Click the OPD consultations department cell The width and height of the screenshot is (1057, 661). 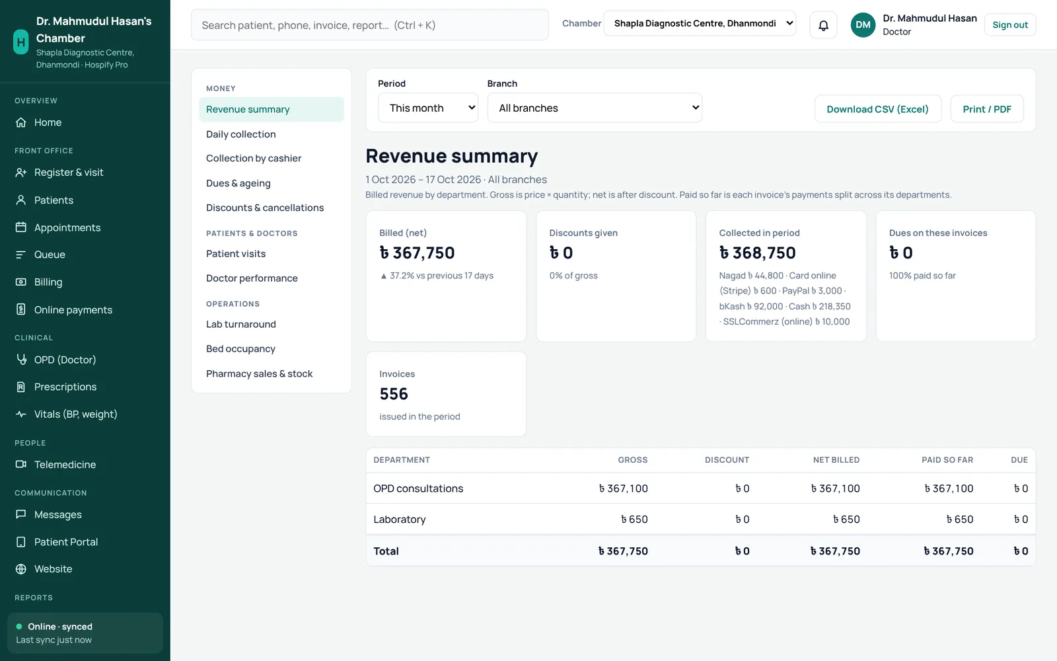point(418,488)
